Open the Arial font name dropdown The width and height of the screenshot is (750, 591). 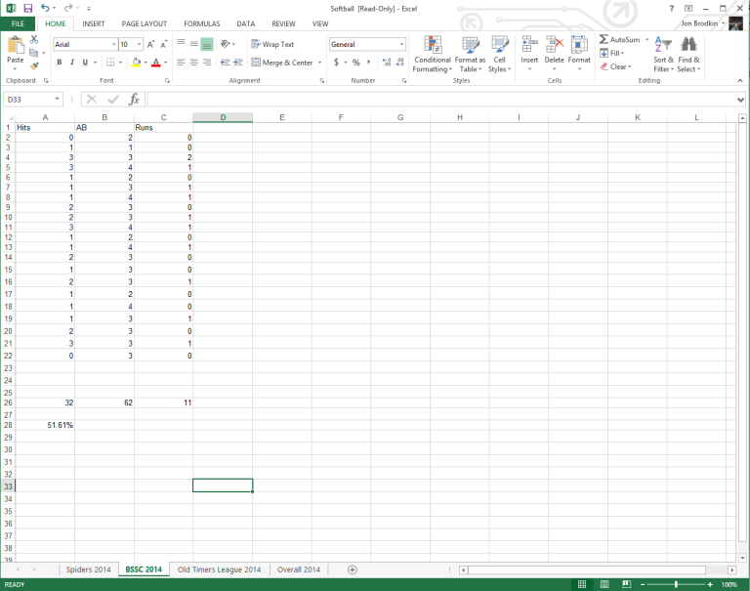[111, 44]
